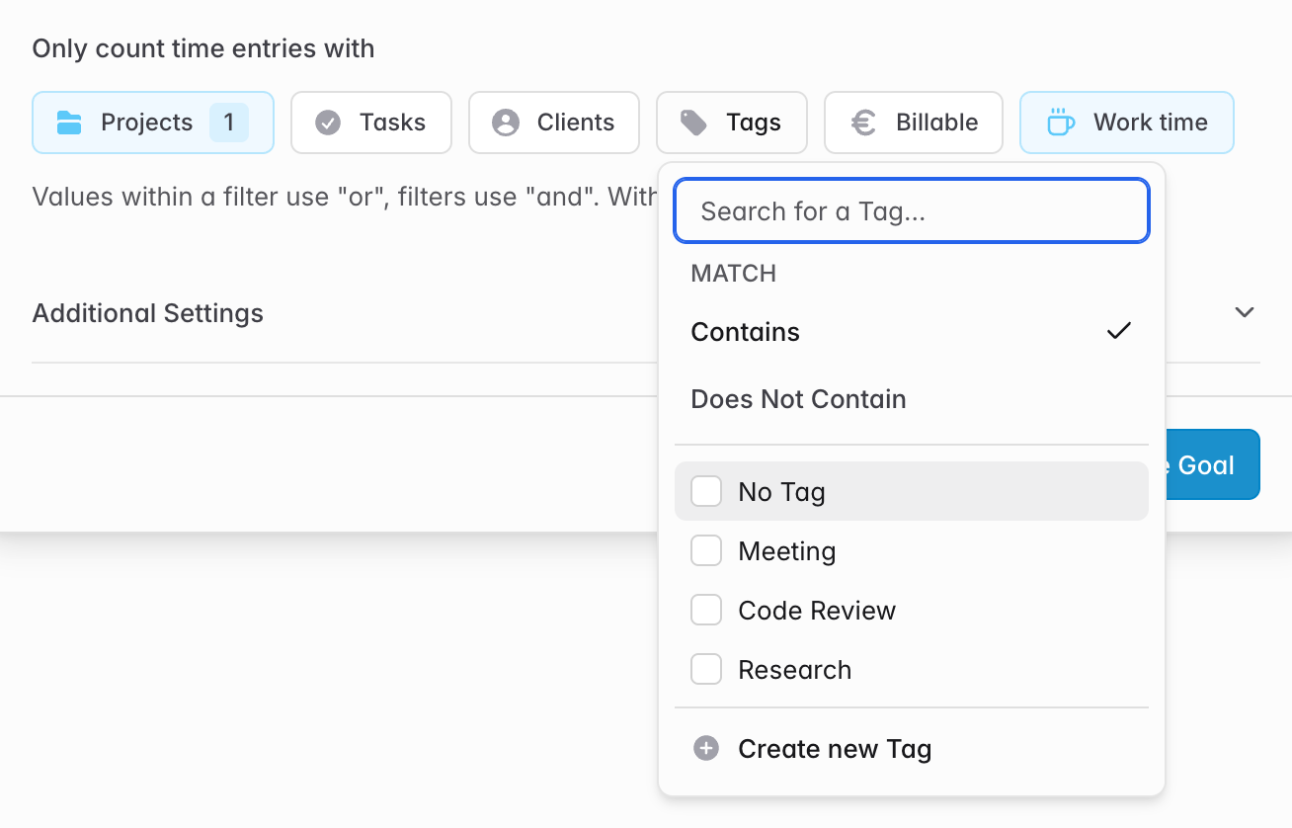Click the checkmark circle icon beside Tasks
1292x828 pixels.
pyautogui.click(x=328, y=123)
